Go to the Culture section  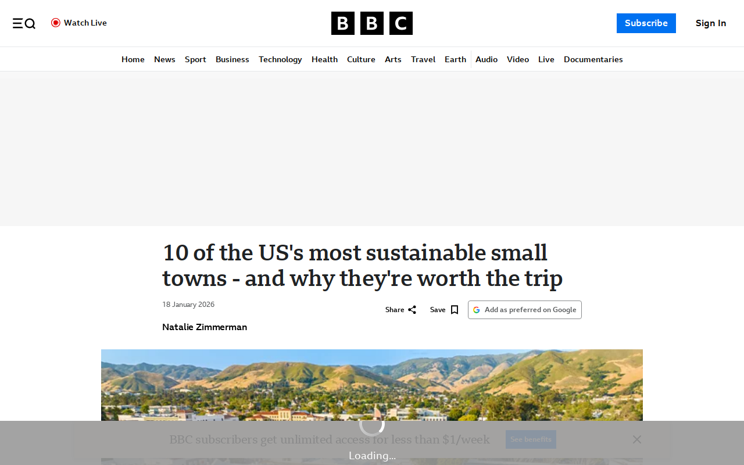point(361,59)
